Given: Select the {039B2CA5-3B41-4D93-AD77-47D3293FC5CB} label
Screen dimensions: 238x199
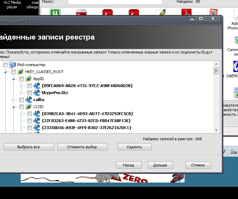Looking at the screenshot, I should (x=87, y=114).
